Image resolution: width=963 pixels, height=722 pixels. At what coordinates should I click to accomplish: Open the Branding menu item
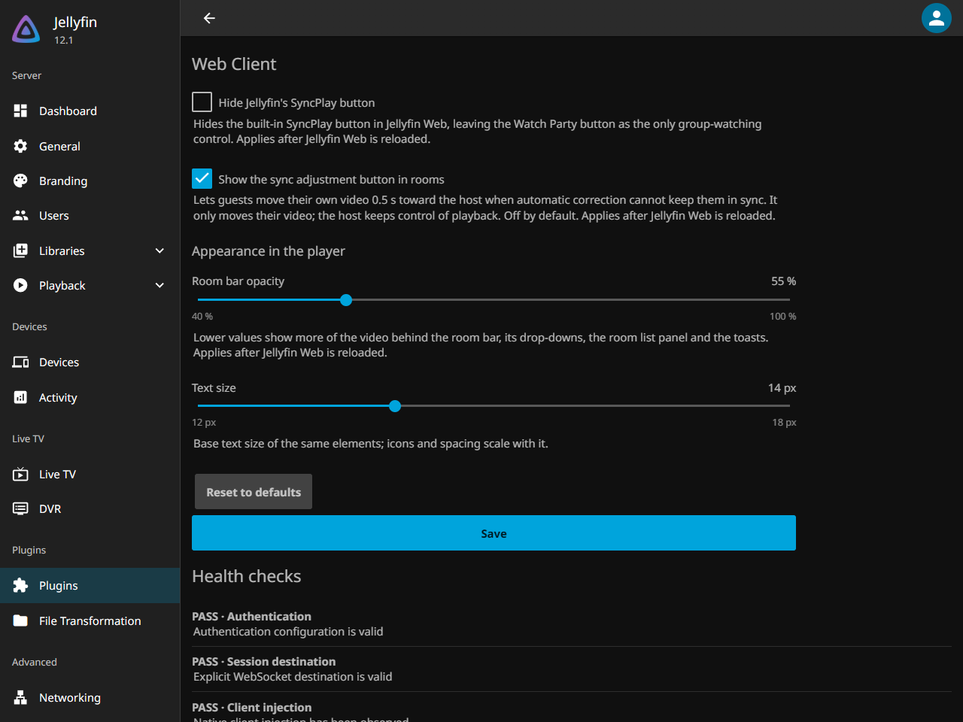(90, 180)
